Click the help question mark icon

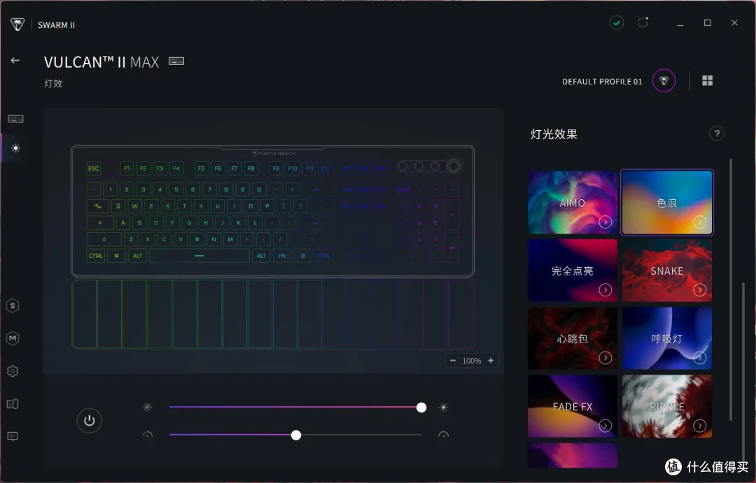(x=717, y=134)
